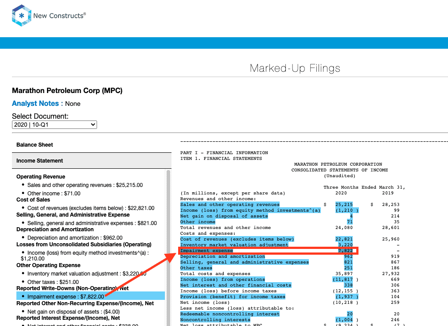Click highlighted 'Cost of revenues (excludes items below)' in filing
Screen dimensions: 448x326
click(237, 239)
